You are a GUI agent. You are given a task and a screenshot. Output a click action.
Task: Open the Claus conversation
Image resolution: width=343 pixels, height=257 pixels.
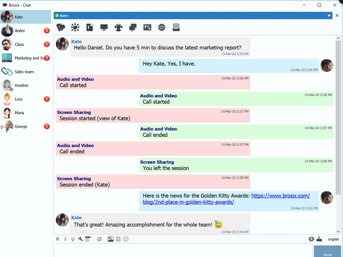pyautogui.click(x=26, y=44)
